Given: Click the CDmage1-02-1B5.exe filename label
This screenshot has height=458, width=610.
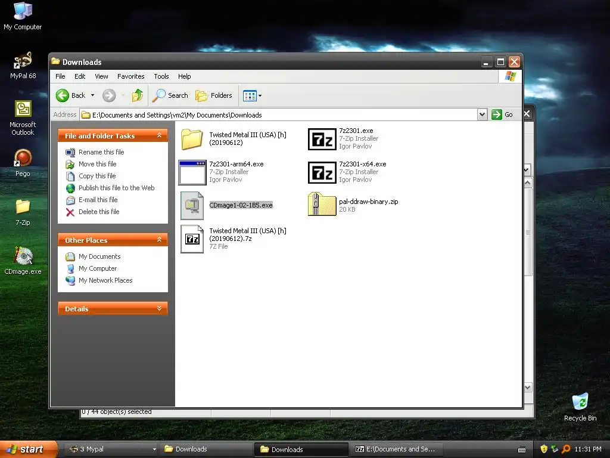Looking at the screenshot, I should click(241, 205).
